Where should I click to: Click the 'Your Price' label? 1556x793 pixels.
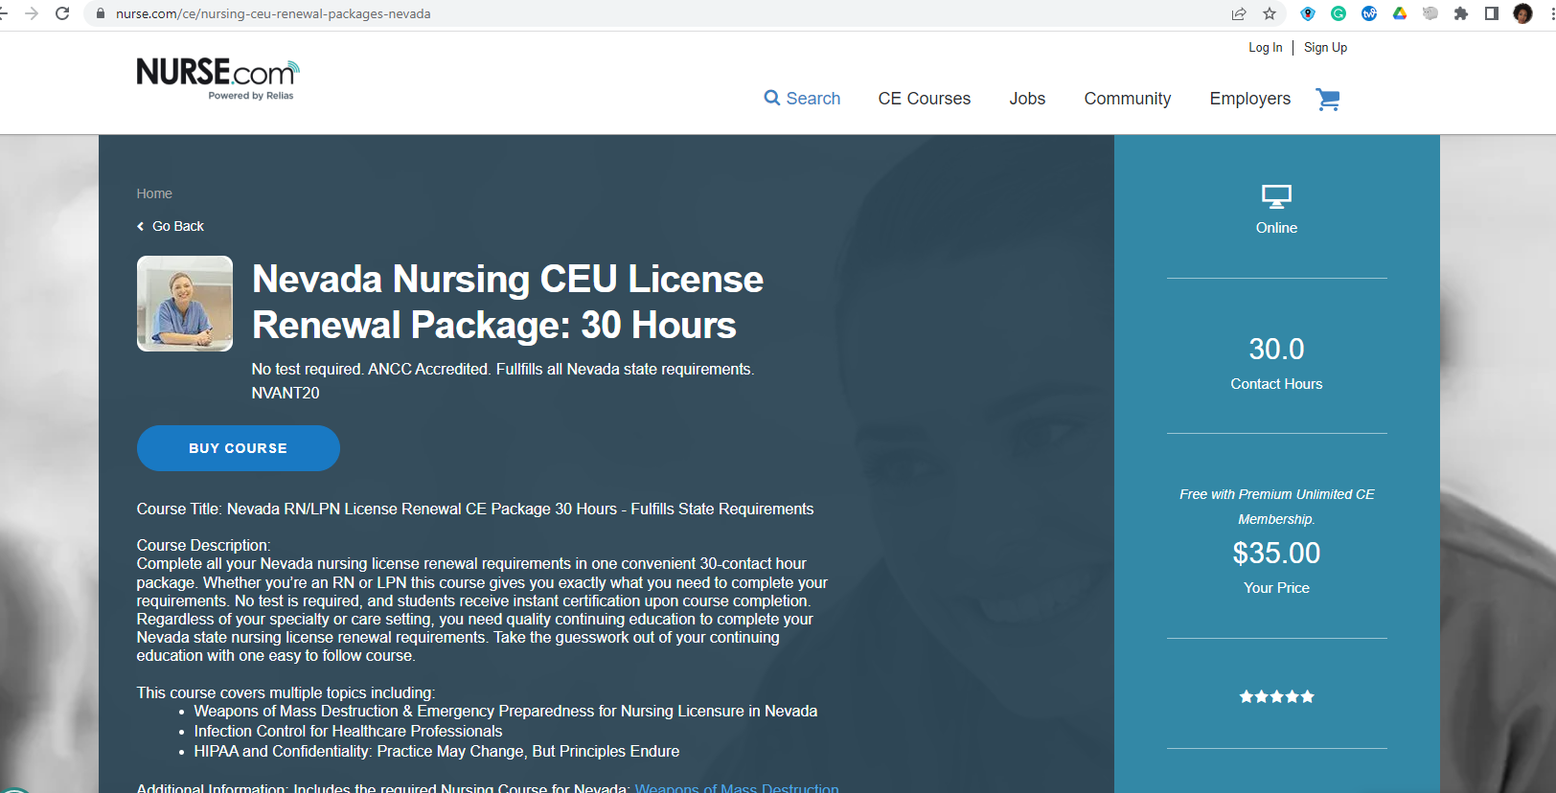(x=1276, y=588)
